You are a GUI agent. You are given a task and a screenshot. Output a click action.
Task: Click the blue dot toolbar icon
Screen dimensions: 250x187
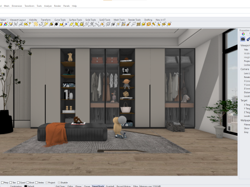[67, 24]
